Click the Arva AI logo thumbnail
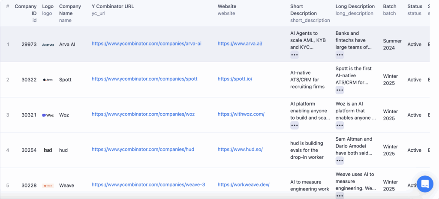The width and height of the screenshot is (439, 199). 48,45
